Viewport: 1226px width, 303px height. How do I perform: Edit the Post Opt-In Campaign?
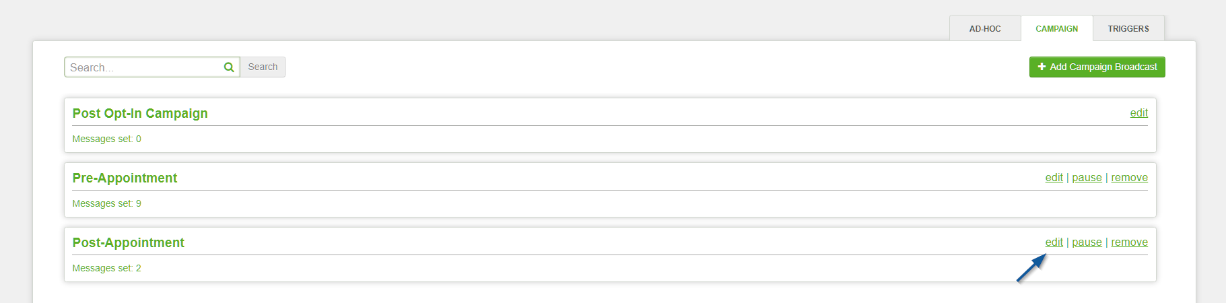pos(1138,113)
